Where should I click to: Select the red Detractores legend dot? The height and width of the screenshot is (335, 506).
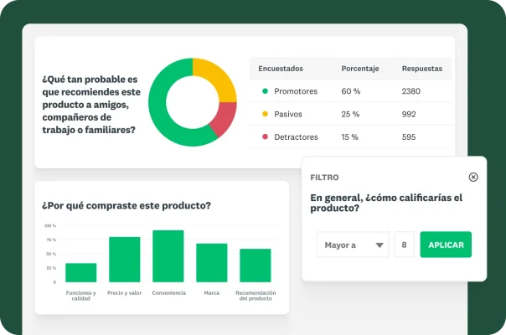[x=265, y=137]
